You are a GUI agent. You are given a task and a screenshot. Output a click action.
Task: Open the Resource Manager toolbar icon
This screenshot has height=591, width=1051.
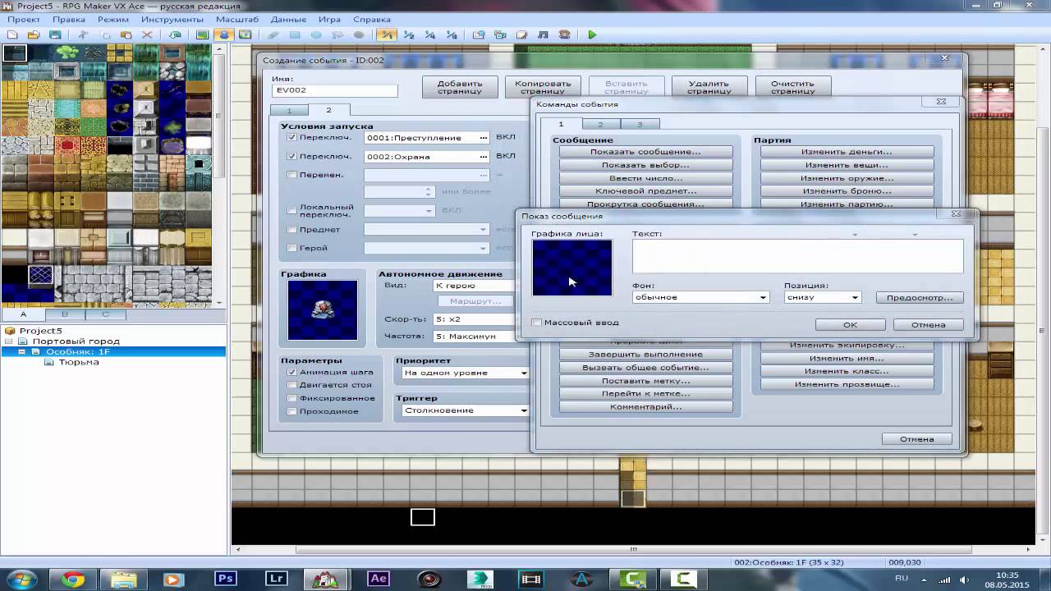pyautogui.click(x=500, y=34)
